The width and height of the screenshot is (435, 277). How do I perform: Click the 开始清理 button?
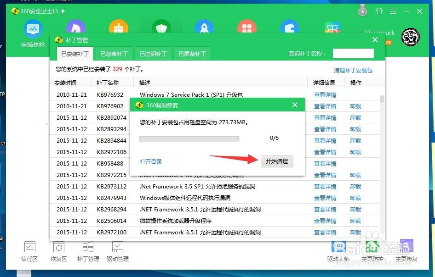pyautogui.click(x=277, y=161)
